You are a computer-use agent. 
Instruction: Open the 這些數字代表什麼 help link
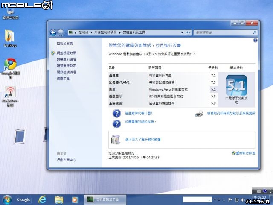click(139, 114)
